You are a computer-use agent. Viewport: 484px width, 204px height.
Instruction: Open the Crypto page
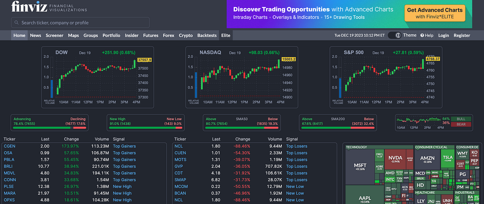[x=186, y=35]
